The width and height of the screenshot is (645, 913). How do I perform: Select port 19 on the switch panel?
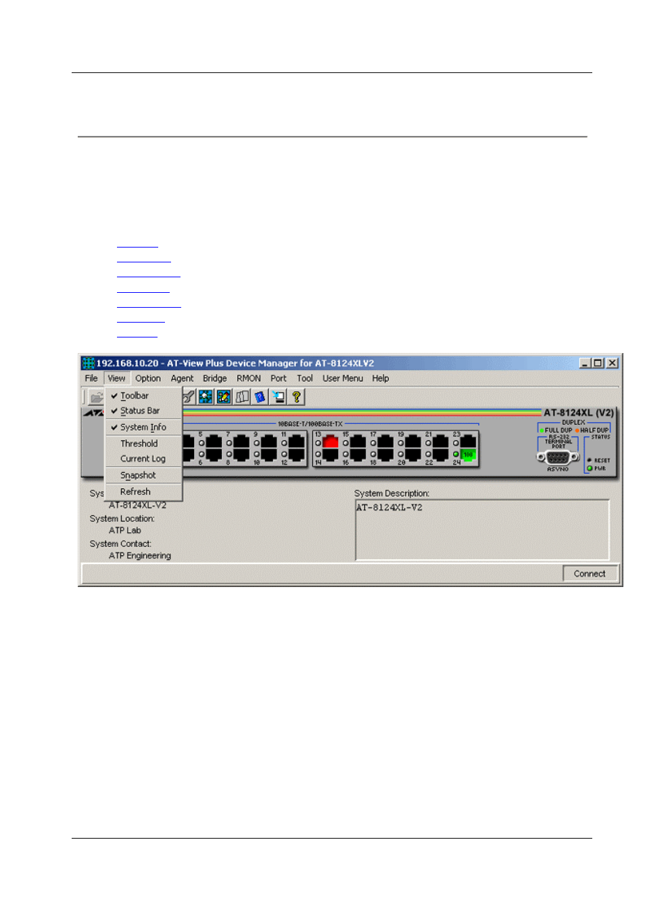(413, 442)
